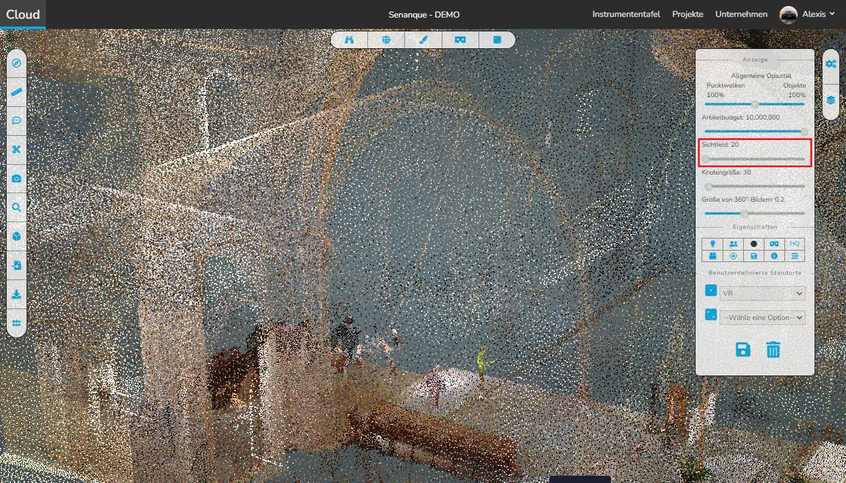Viewport: 846px width, 483px height.
Task: Toggle the box property in Eigenschaften
Action: click(712, 256)
